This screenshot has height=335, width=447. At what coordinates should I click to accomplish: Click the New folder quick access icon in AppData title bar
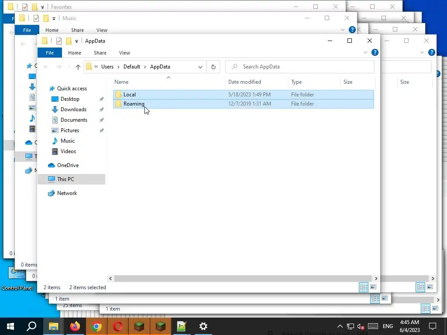click(x=69, y=41)
